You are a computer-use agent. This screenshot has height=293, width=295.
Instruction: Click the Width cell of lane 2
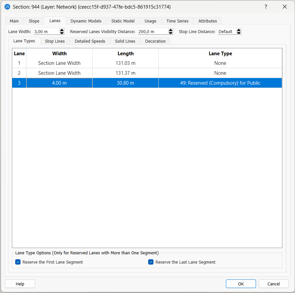59,73
